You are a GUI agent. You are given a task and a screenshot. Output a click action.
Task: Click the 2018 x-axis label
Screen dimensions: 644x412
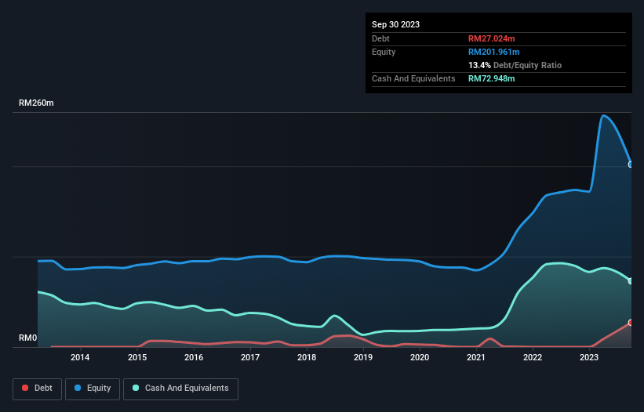(x=307, y=357)
